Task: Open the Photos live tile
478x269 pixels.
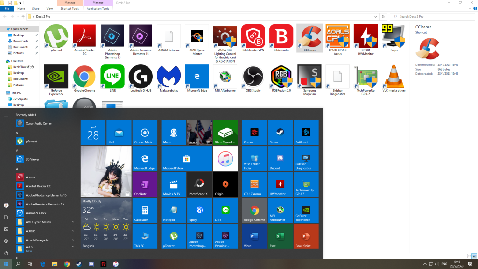Action: click(106, 172)
